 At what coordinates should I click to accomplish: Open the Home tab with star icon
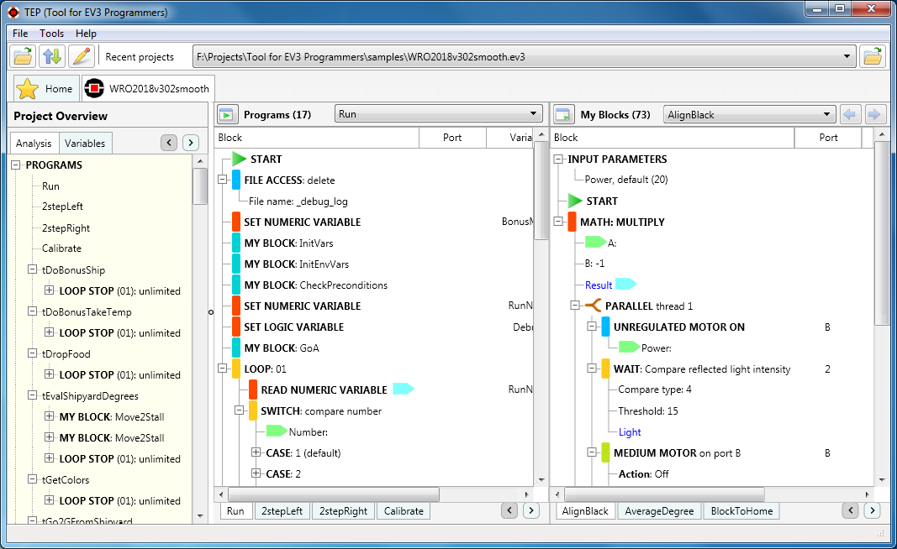pos(46,89)
